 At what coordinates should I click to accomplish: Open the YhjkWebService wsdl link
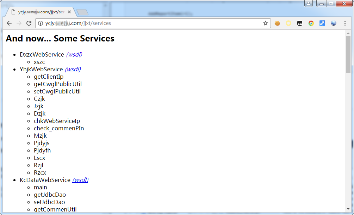coord(73,69)
